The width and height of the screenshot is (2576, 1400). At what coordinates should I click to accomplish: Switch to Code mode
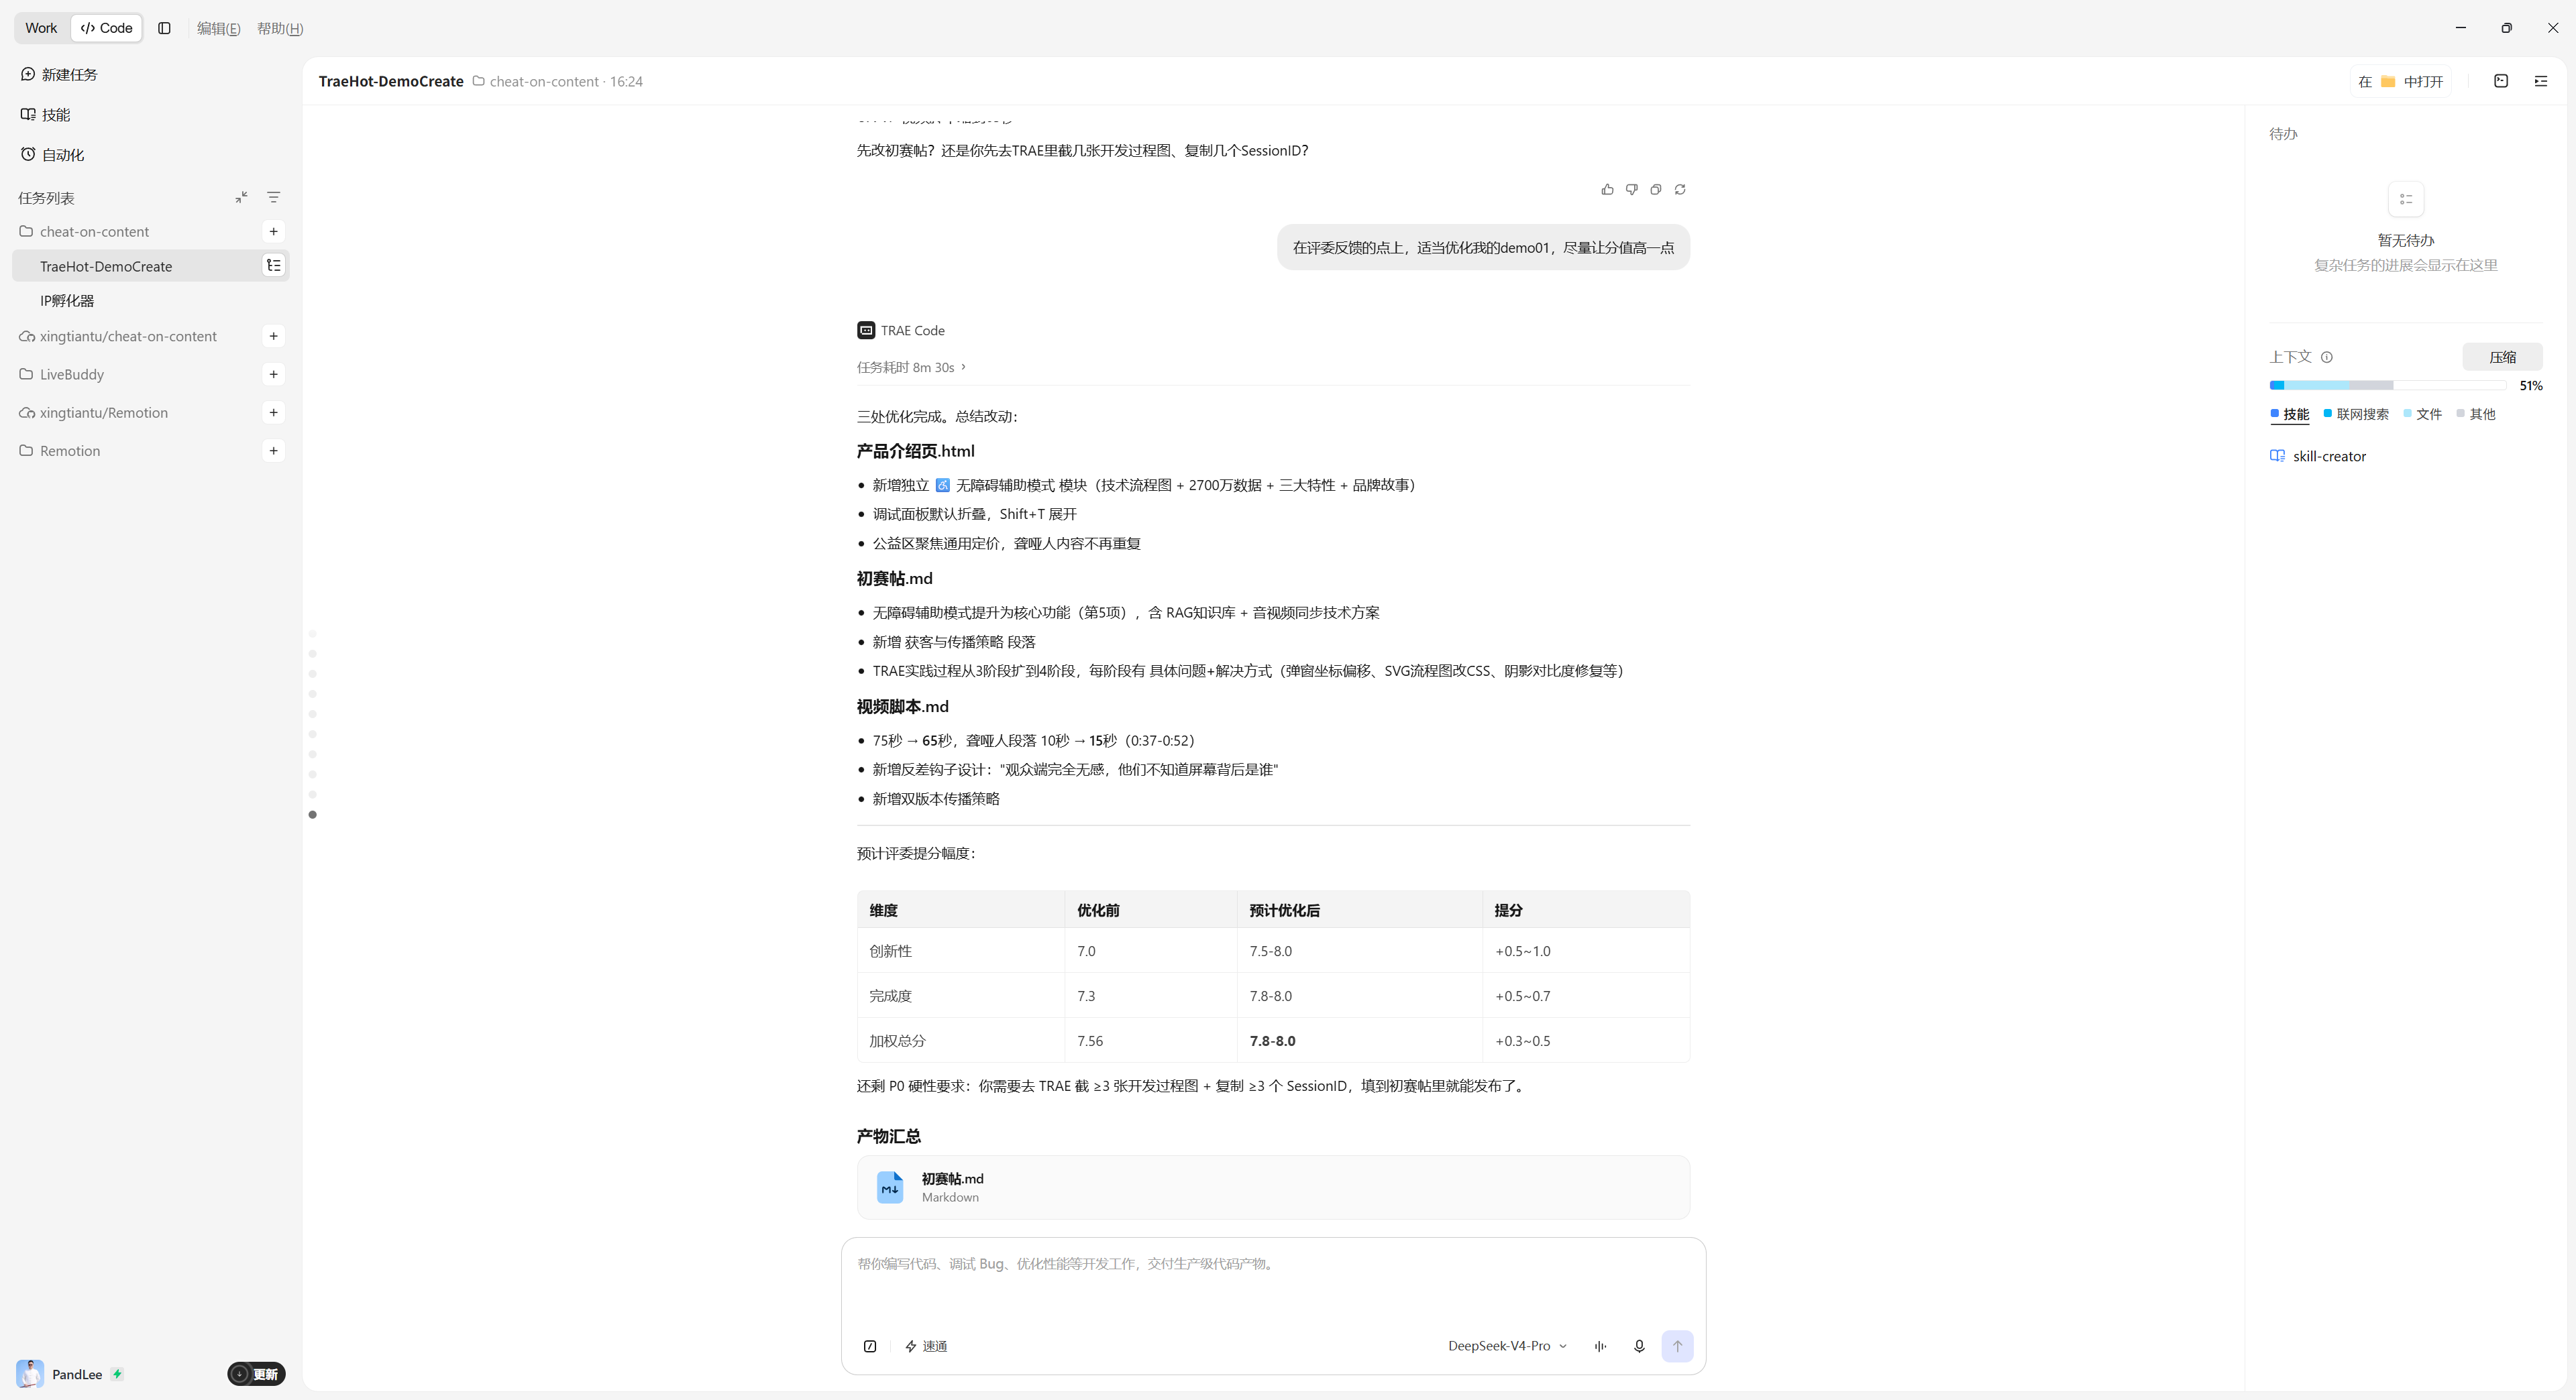[106, 28]
